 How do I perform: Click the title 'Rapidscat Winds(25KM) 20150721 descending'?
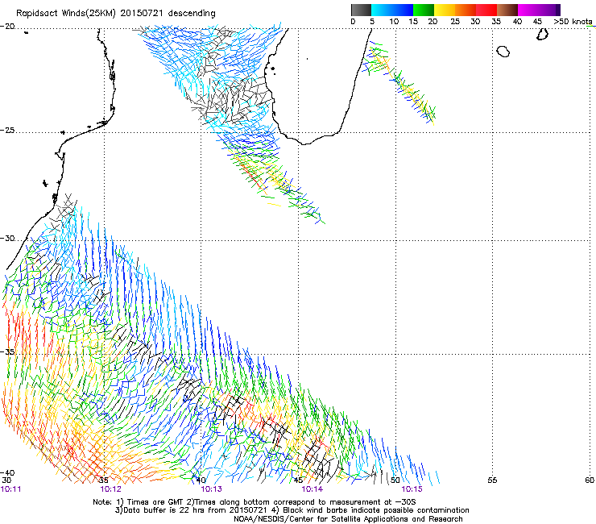coord(116,14)
